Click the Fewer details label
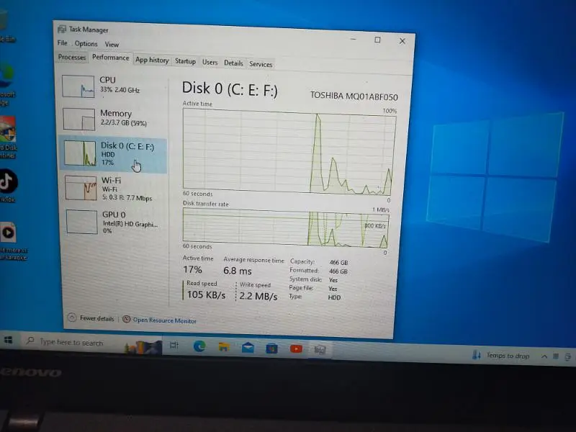The height and width of the screenshot is (432, 576). pyautogui.click(x=97, y=318)
